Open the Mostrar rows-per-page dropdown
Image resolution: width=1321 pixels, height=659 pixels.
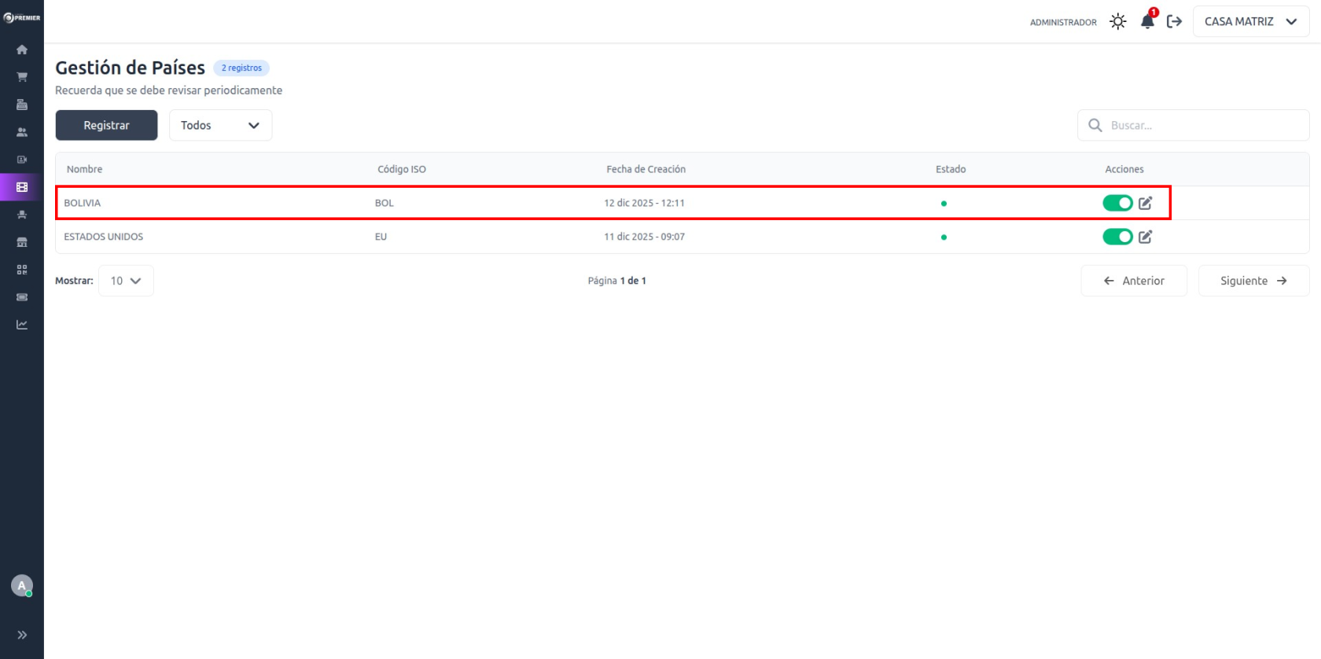pos(126,281)
